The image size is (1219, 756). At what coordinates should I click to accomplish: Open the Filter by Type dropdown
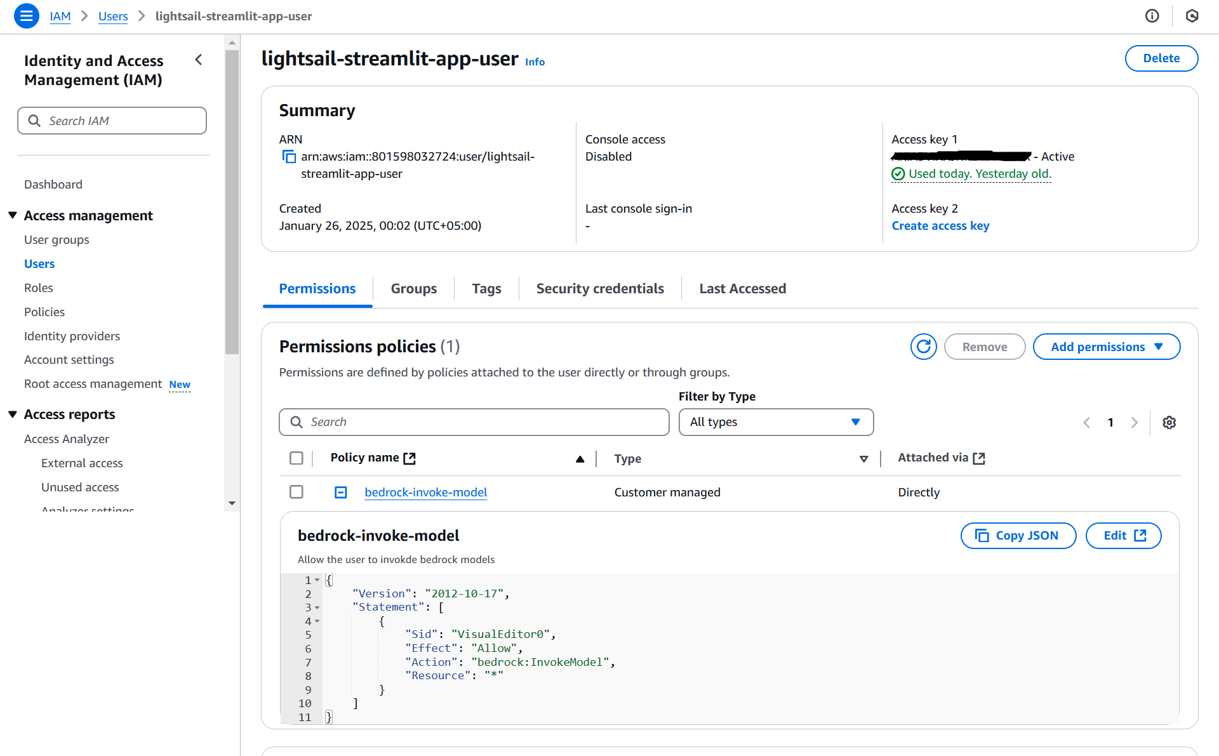click(x=776, y=422)
